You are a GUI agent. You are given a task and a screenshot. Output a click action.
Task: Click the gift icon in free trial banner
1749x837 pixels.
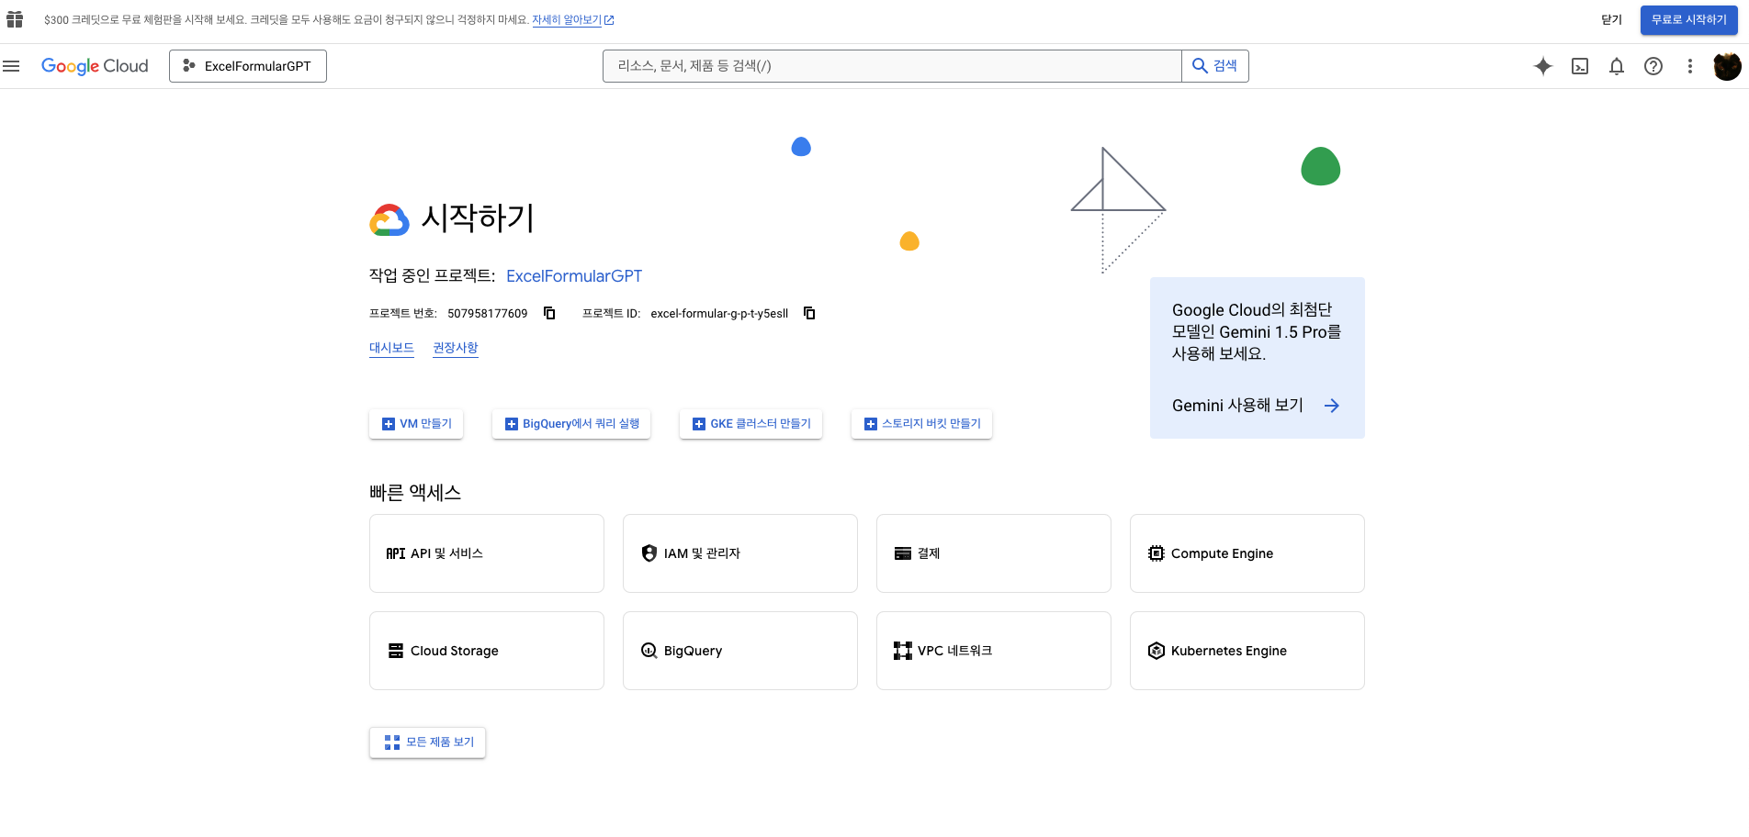15,19
